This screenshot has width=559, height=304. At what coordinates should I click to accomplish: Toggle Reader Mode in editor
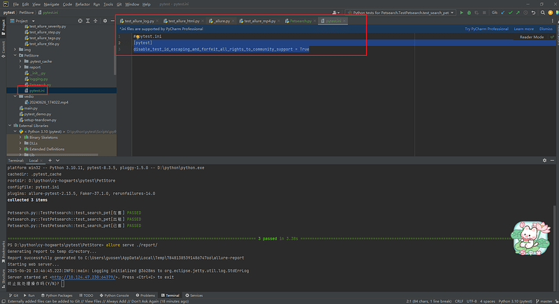(532, 37)
